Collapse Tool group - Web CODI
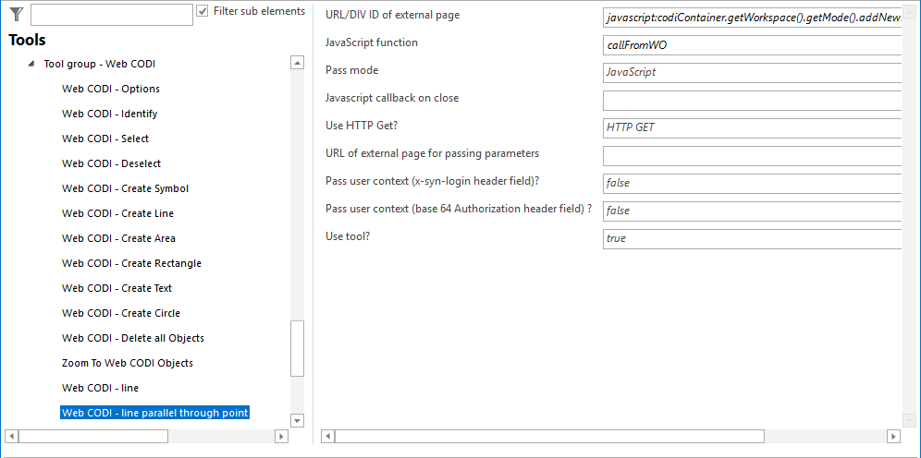Image resolution: width=921 pixels, height=458 pixels. 31,64
